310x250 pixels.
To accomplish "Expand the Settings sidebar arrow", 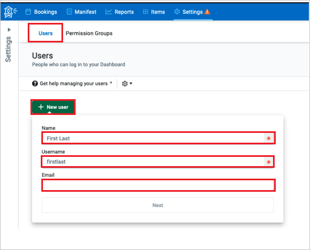I will tap(9, 30).
